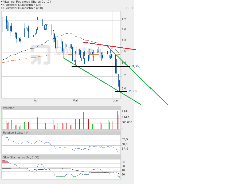Image resolution: width=227 pixels, height=184 pixels.
Task: Click the 3,36$ support level label
Action: click(x=136, y=66)
